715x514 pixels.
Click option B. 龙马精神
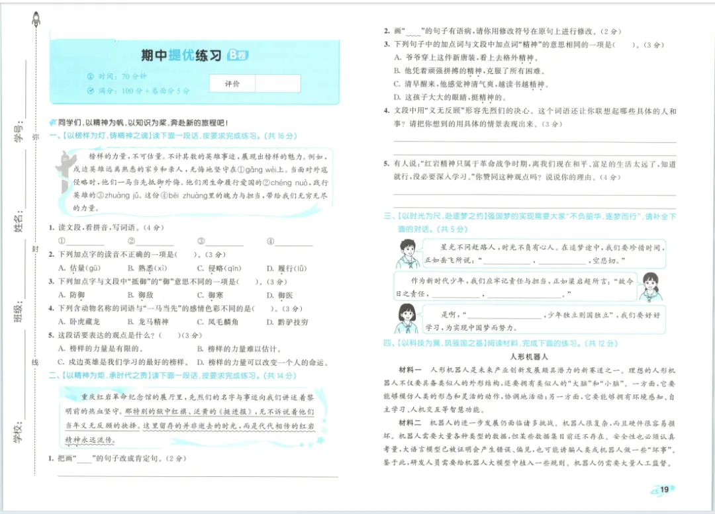[148, 321]
